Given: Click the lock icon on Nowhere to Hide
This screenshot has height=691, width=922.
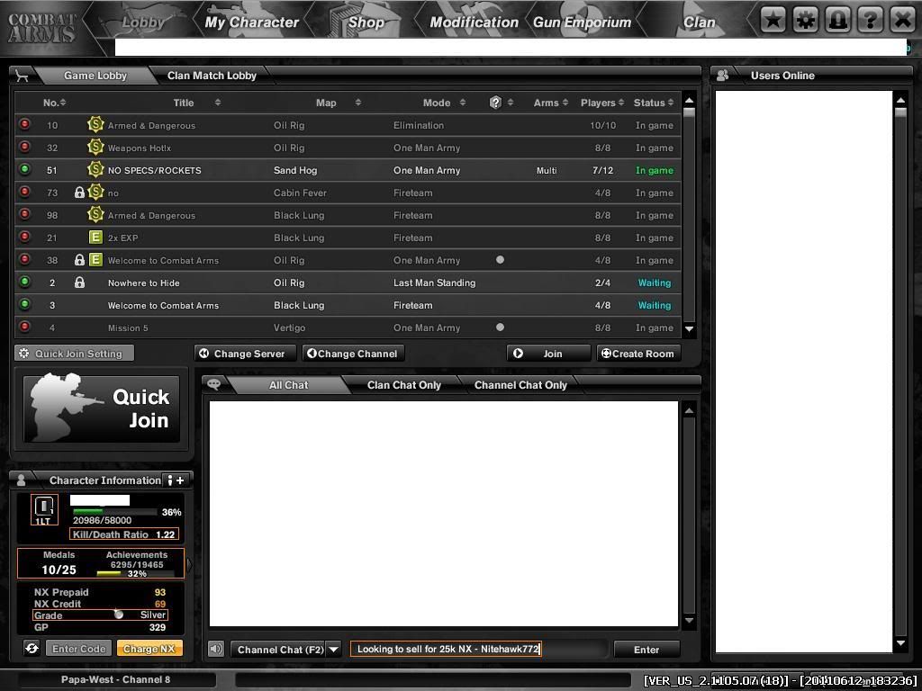Looking at the screenshot, I should (x=79, y=283).
